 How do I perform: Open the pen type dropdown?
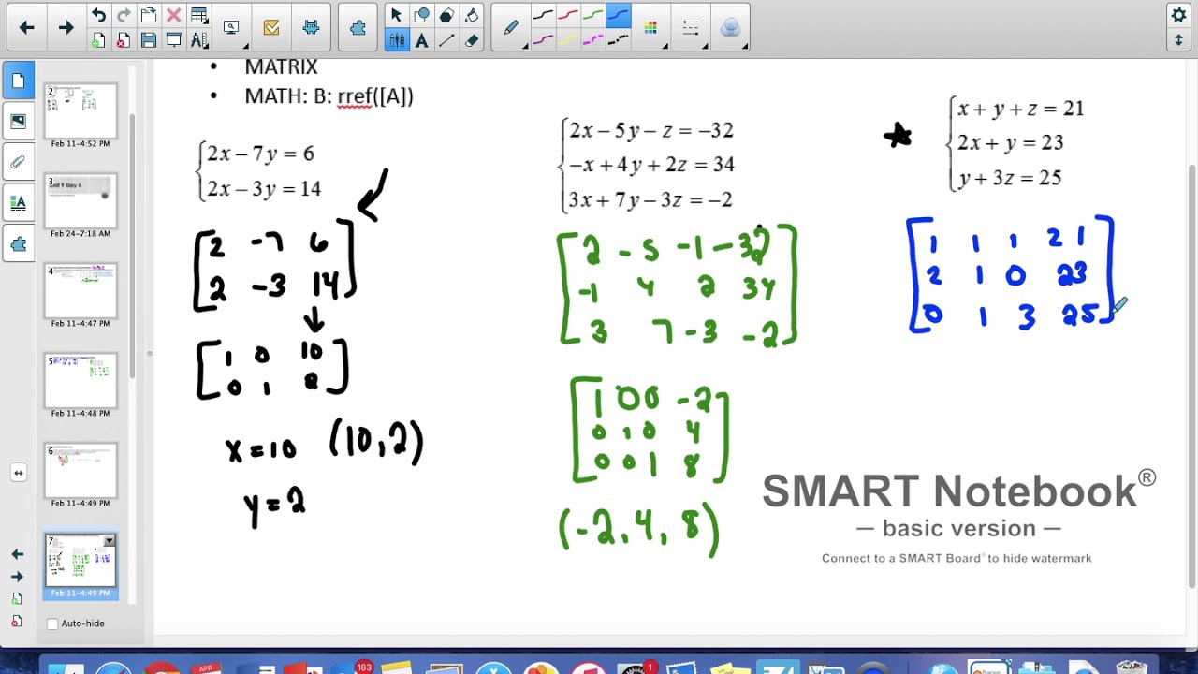(512, 28)
